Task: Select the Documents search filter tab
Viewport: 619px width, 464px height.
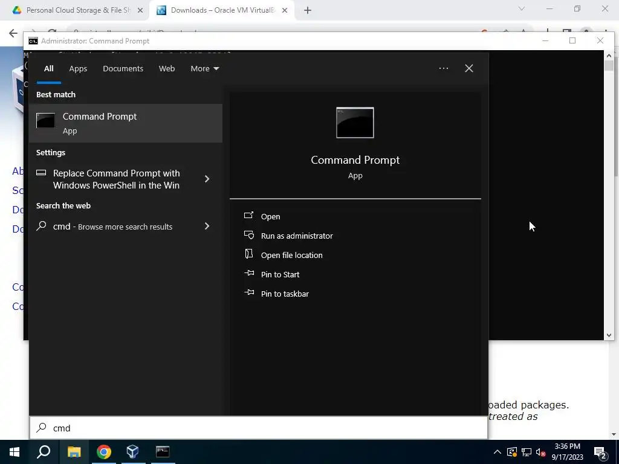Action: (x=123, y=69)
